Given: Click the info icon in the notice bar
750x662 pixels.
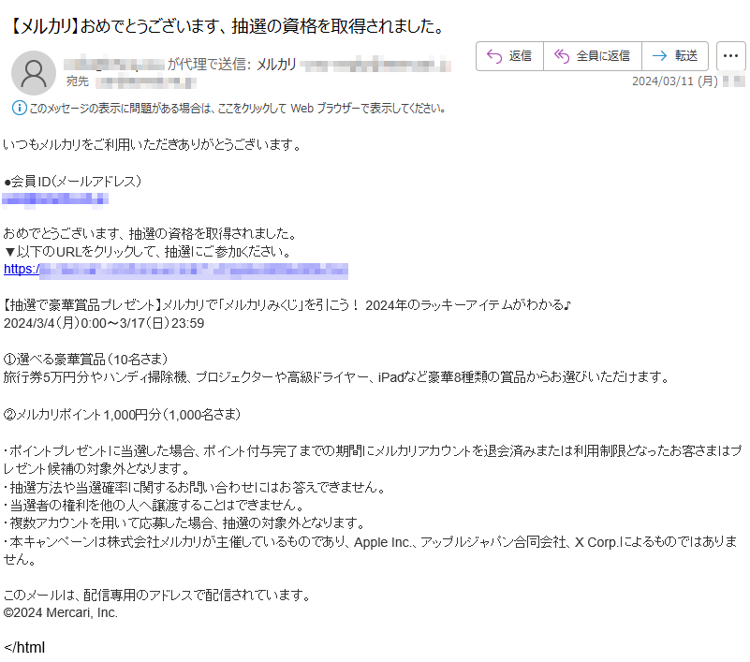Looking at the screenshot, I should tap(19, 108).
